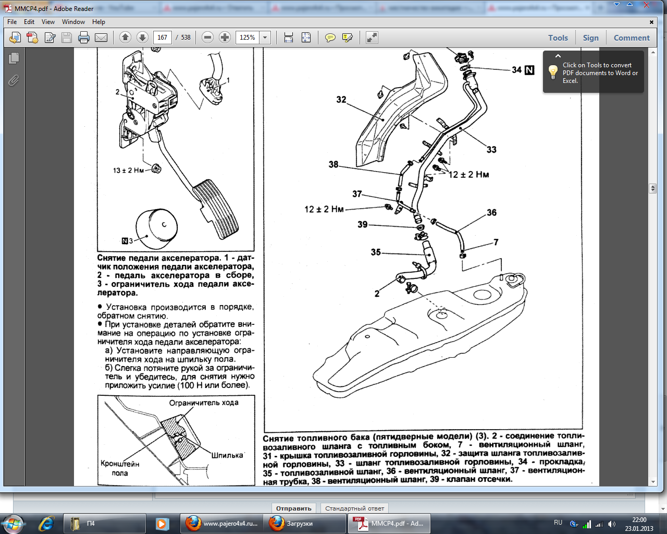Screen dimensions: 667x534
Task: Click the Sign button
Action: 590,38
